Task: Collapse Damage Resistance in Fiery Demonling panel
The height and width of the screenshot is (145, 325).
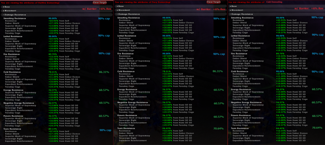Action: pyautogui.click(x=127, y=14)
